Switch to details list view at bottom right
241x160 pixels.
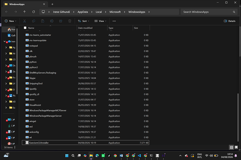pos(231,147)
